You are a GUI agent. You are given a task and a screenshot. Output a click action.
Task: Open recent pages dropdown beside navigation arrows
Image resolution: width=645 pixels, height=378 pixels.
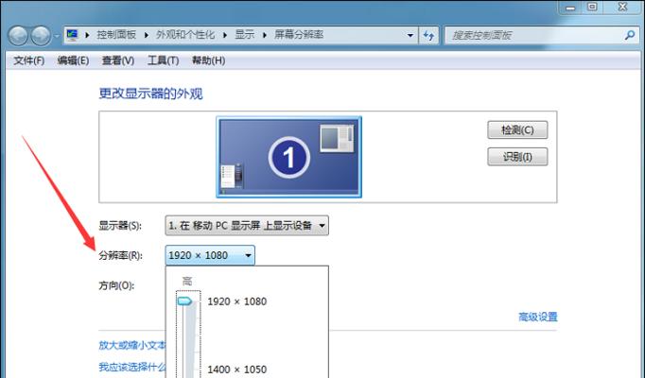(57, 36)
